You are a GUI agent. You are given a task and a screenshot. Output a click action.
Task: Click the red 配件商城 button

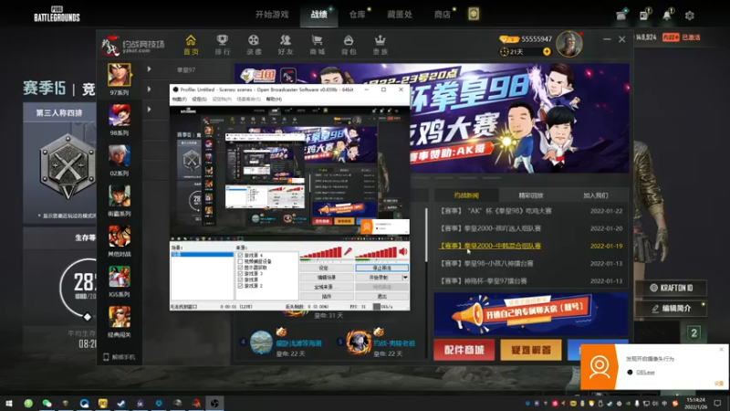(464, 350)
